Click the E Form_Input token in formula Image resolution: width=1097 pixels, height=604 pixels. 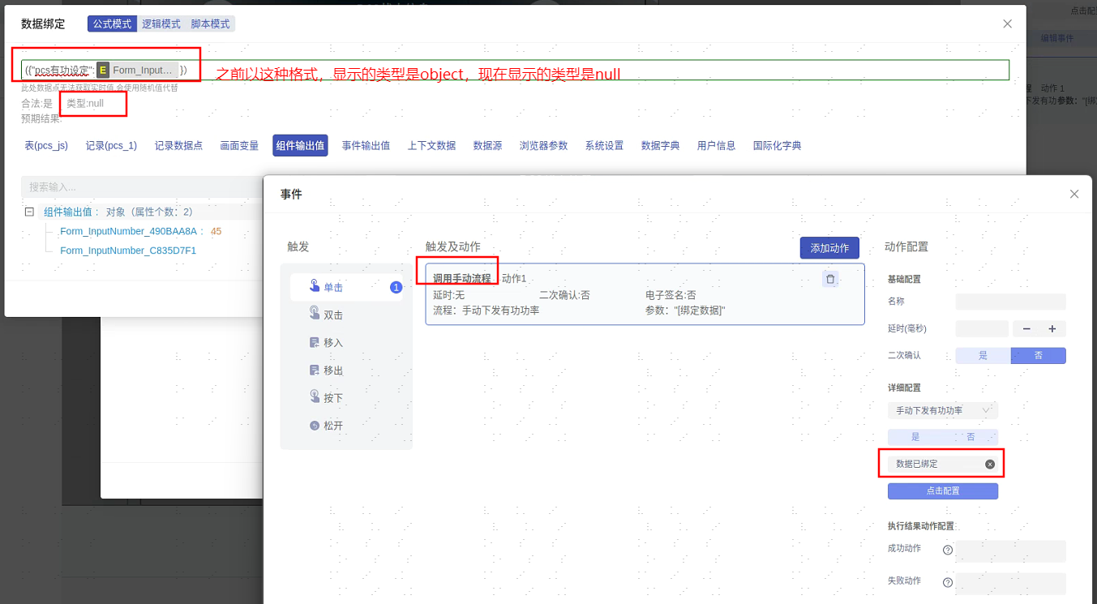(x=137, y=71)
